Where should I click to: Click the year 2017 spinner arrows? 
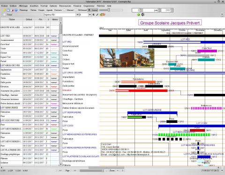click(172, 10)
